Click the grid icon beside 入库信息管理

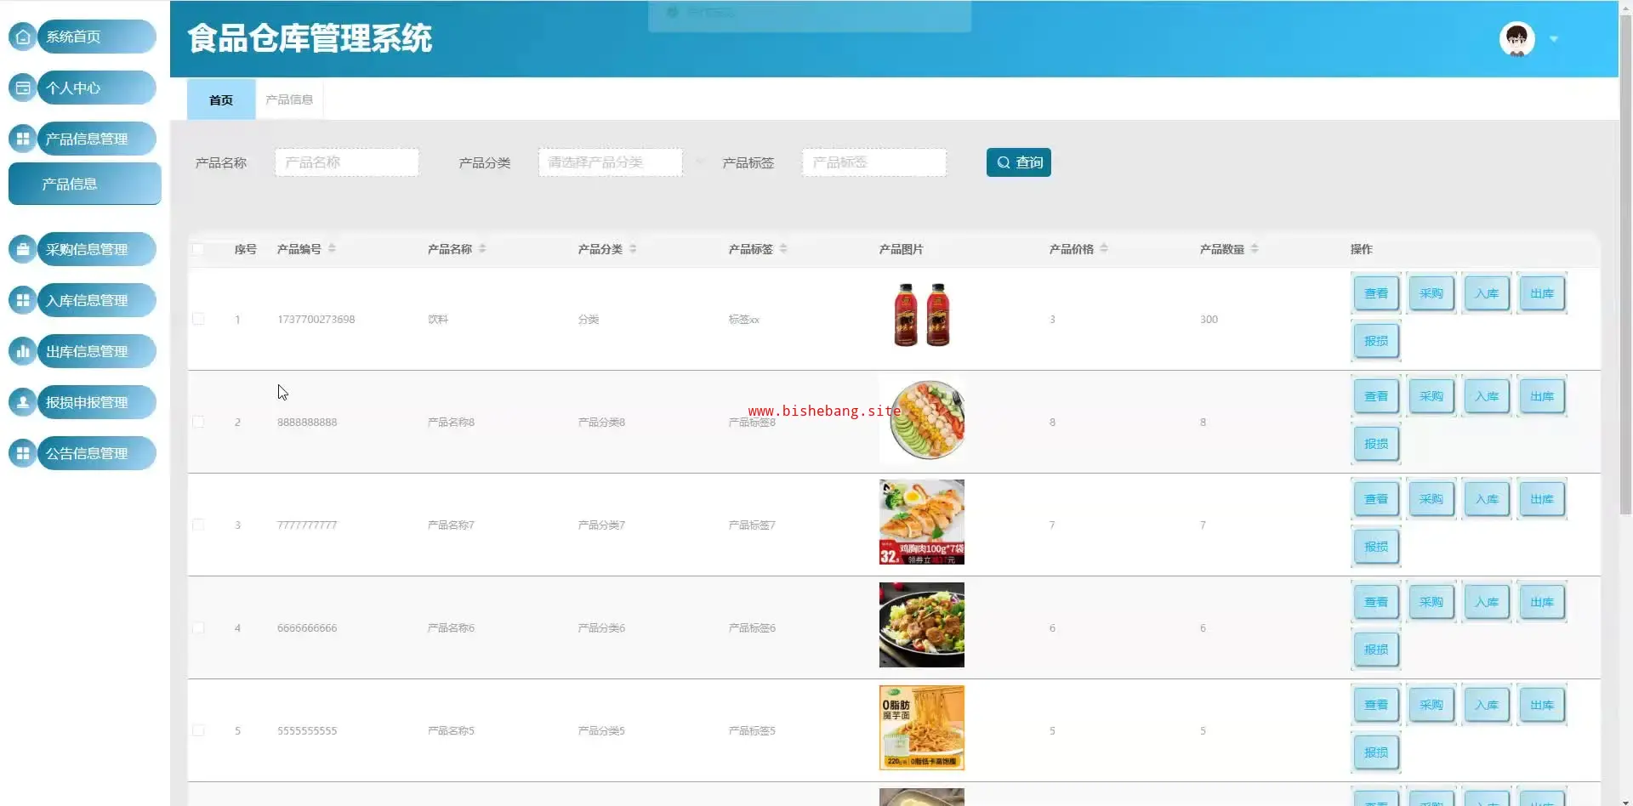tap(23, 300)
